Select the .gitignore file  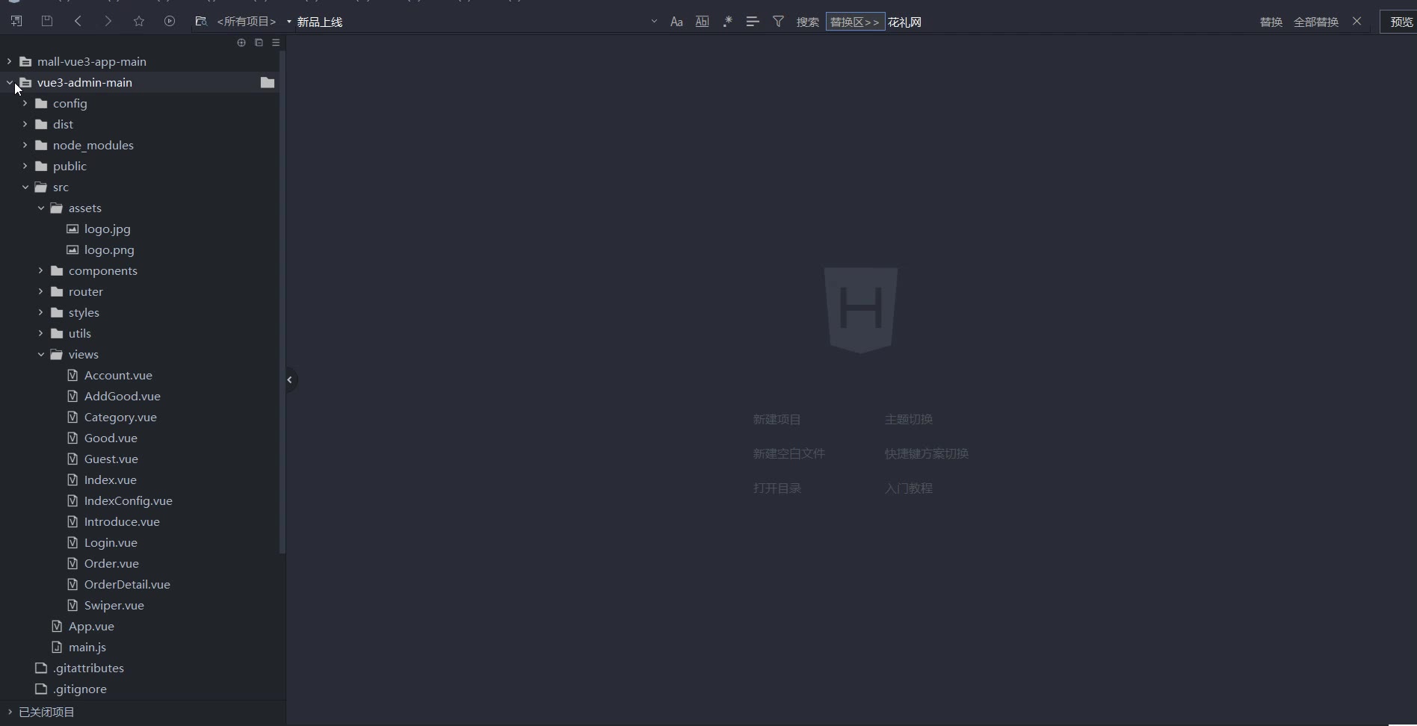(x=79, y=689)
